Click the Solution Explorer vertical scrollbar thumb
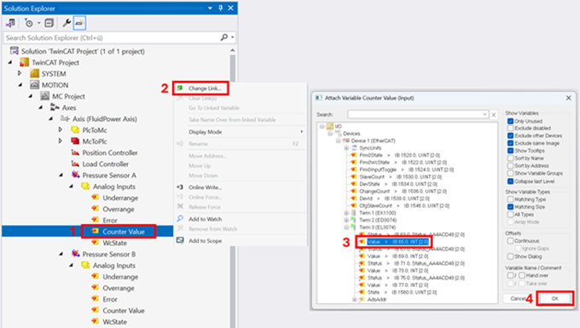580x328 pixels. point(232,68)
